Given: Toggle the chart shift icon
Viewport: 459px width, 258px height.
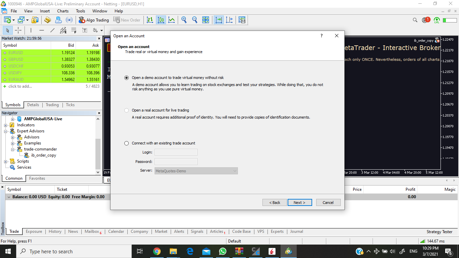Looking at the screenshot, I should tap(229, 20).
